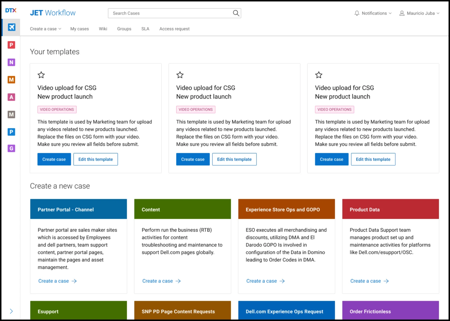Click Create case on third template
Viewport: 450px width, 321px height.
click(x=332, y=159)
